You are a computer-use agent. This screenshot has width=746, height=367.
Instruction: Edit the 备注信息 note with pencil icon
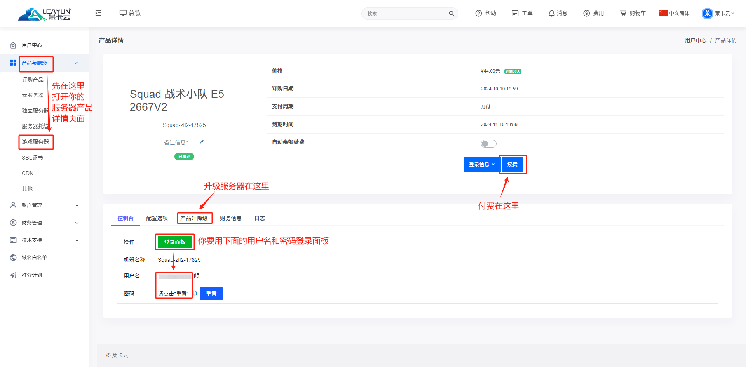pyautogui.click(x=202, y=142)
